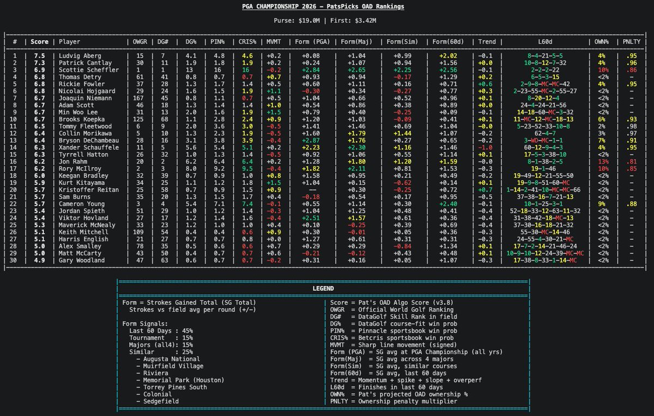Viewport: 654px width, 416px height.
Task: Click the Score column header
Action: (x=39, y=41)
